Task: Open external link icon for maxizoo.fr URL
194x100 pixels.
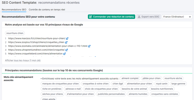Action: [67, 39]
